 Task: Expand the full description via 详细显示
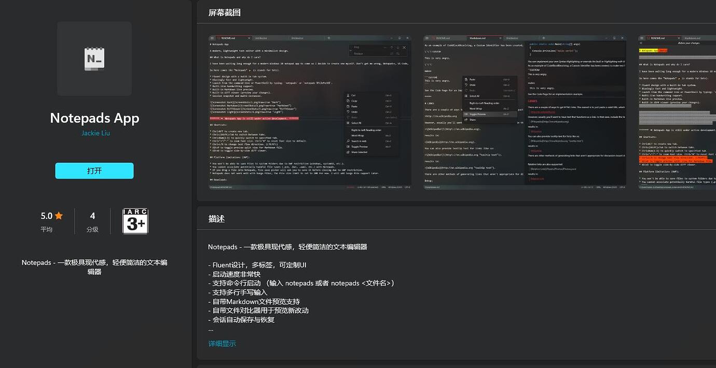click(222, 343)
